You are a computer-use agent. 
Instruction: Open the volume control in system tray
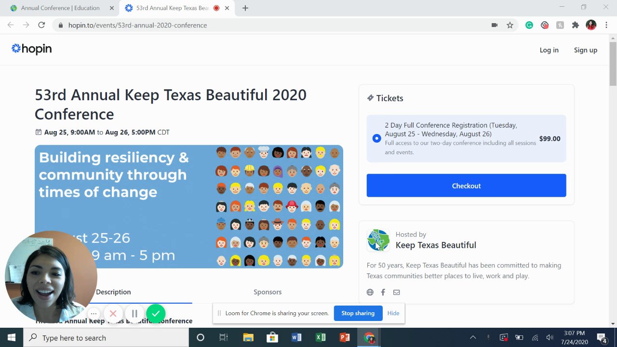[550, 337]
